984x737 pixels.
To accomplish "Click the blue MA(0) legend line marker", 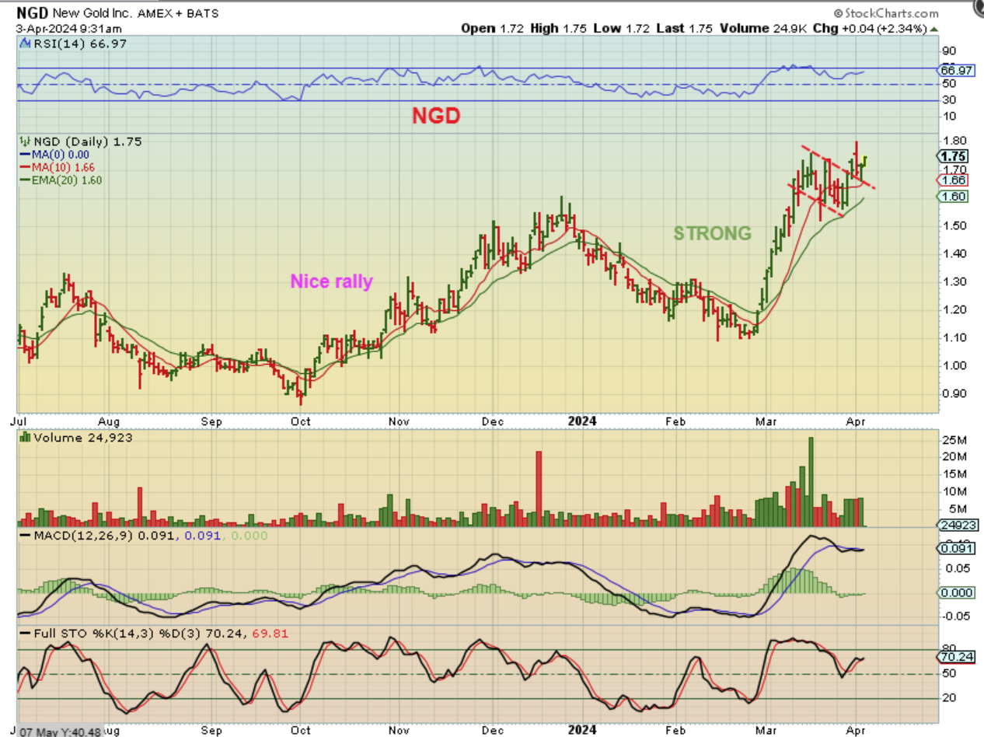I will [x=24, y=154].
